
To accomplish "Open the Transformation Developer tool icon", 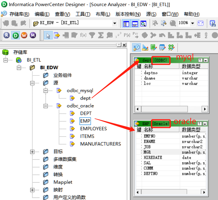I will tap(154, 48).
